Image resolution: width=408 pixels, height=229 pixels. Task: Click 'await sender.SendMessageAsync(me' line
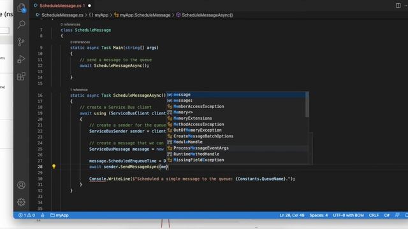click(x=129, y=167)
